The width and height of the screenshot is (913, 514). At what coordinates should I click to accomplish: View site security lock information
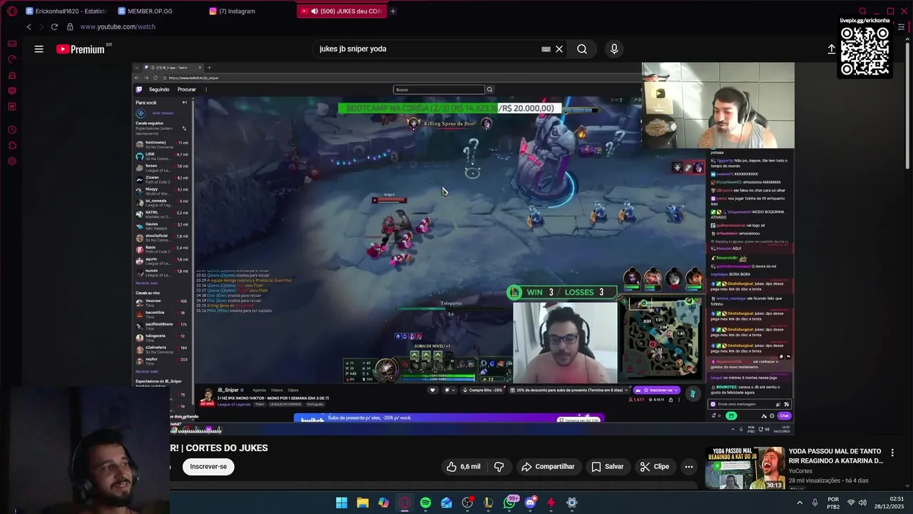tap(70, 27)
